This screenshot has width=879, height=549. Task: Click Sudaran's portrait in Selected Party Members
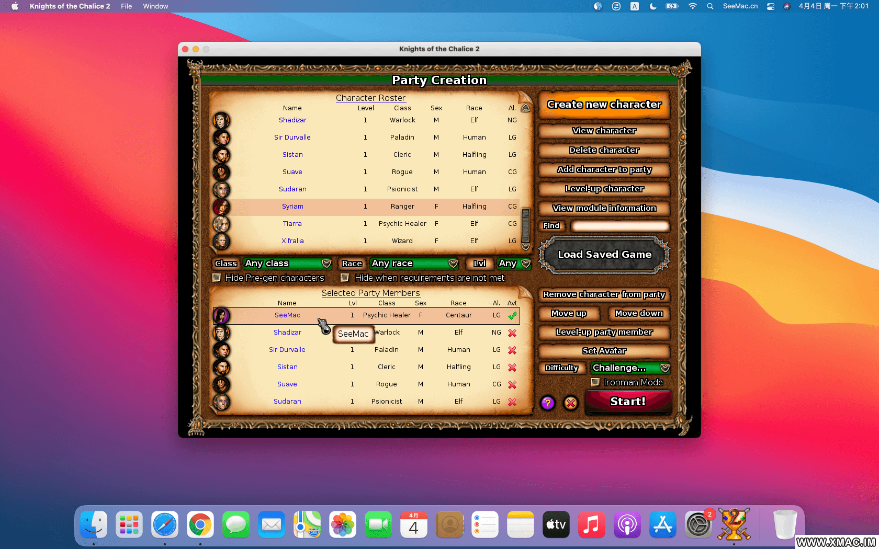[221, 402]
